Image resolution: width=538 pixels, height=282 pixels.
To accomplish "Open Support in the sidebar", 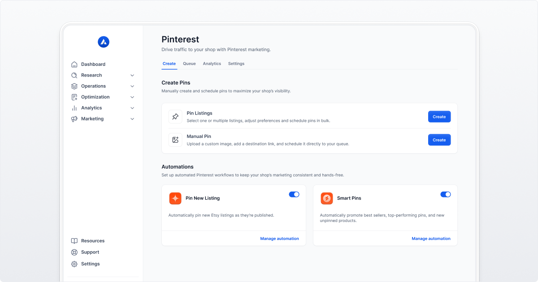I will click(90, 252).
